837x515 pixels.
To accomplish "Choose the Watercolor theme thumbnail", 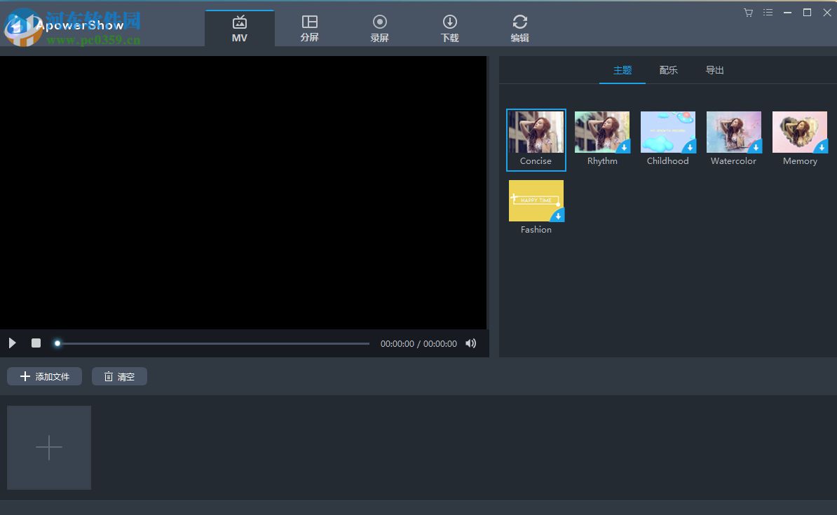I will point(734,132).
